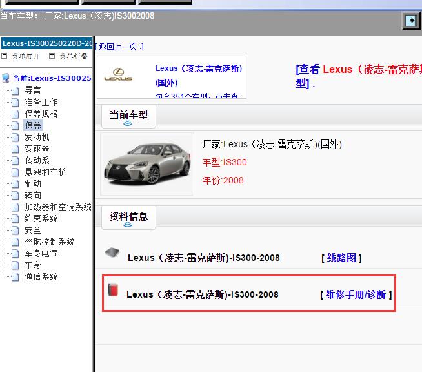Click the page icon next to 悬架和车桥

point(15,172)
